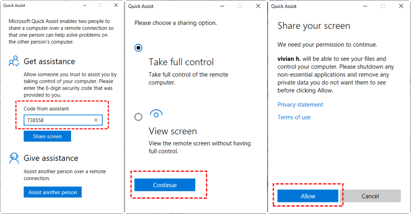Minimize the sharing option window
Screen dimensions: 411x214
(x=224, y=6)
